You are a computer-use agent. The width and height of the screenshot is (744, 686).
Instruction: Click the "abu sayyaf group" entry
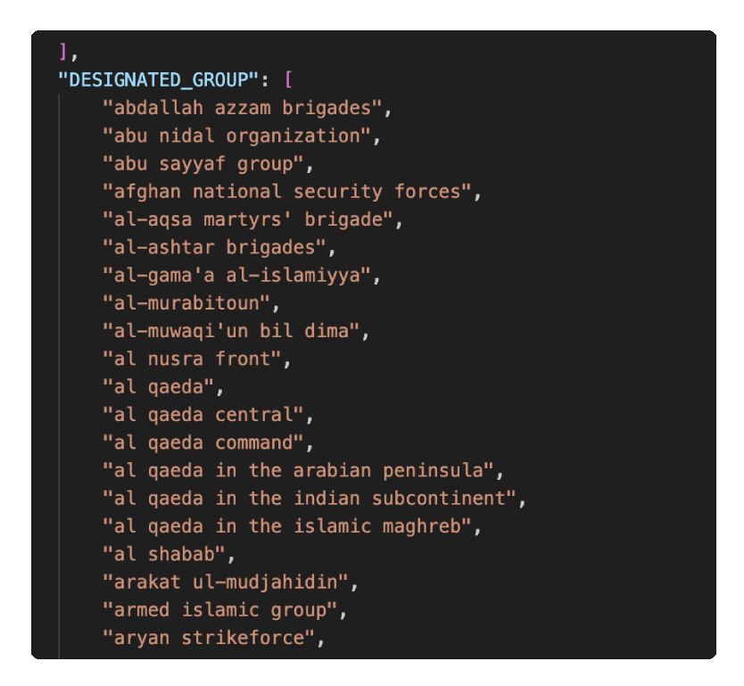[203, 164]
